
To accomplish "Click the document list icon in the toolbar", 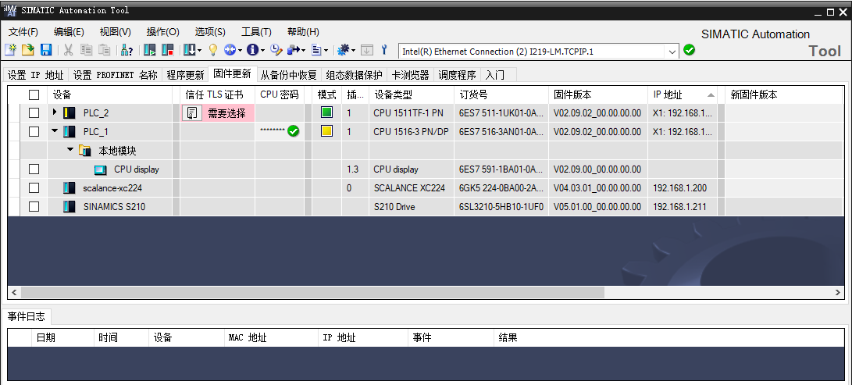I will coord(316,50).
